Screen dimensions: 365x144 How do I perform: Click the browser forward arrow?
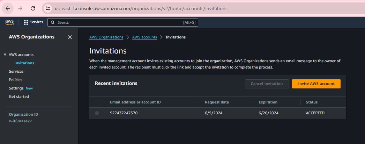[x=20, y=8]
